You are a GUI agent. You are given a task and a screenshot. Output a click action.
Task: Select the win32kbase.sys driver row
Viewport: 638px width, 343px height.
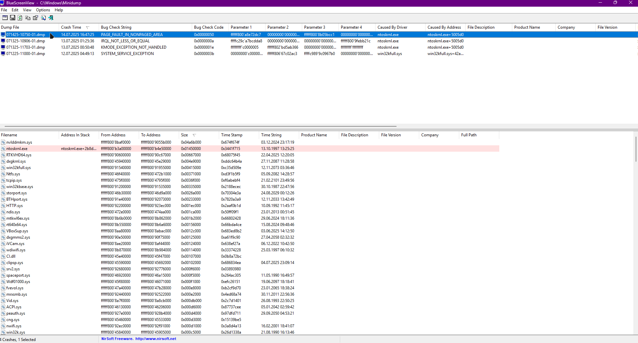[249, 187]
